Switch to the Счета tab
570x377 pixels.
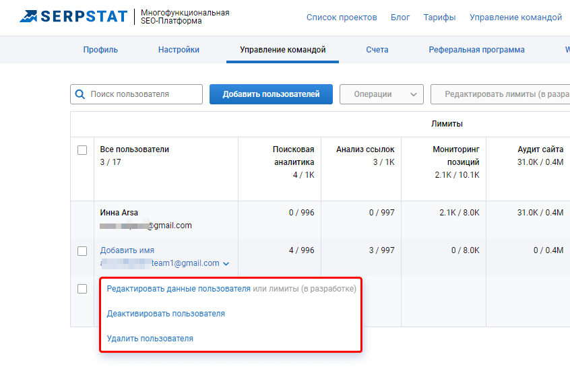click(377, 50)
